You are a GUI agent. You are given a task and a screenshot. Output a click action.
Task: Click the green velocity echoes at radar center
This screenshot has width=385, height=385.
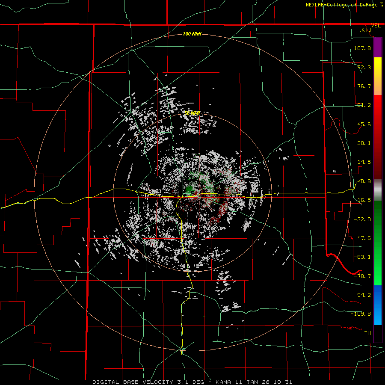coord(190,190)
